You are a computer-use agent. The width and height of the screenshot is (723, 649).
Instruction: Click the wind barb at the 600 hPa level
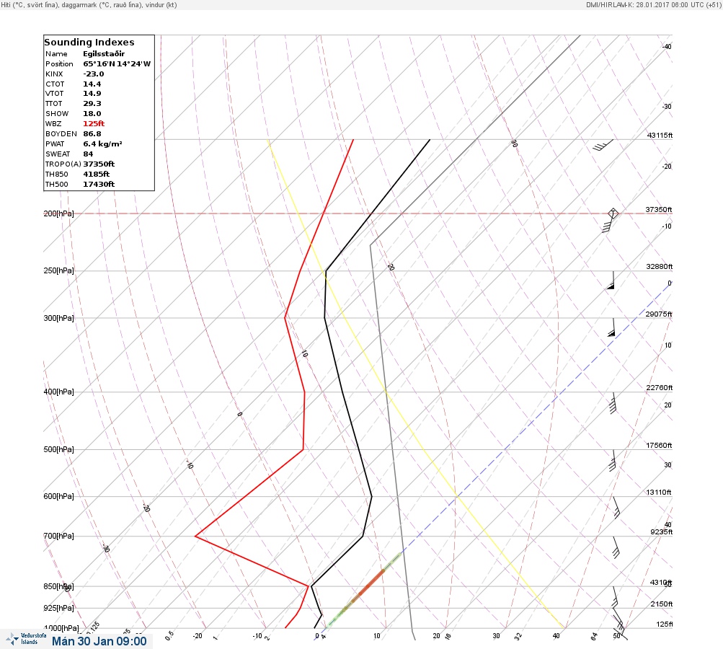[616, 508]
